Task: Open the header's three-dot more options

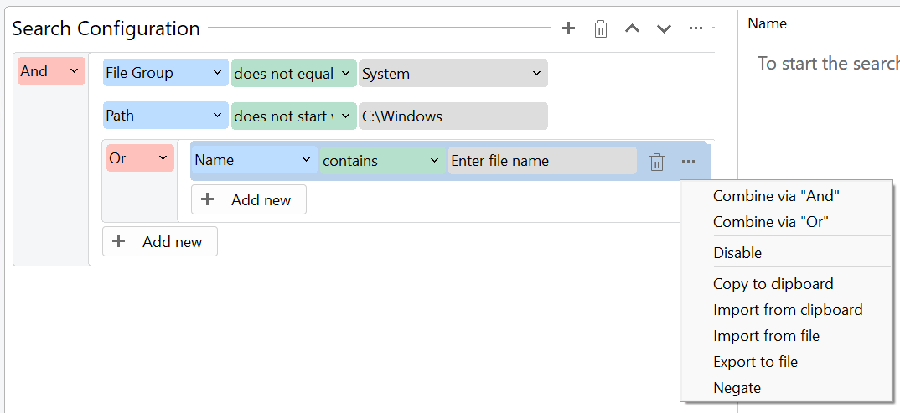Action: pyautogui.click(x=696, y=28)
